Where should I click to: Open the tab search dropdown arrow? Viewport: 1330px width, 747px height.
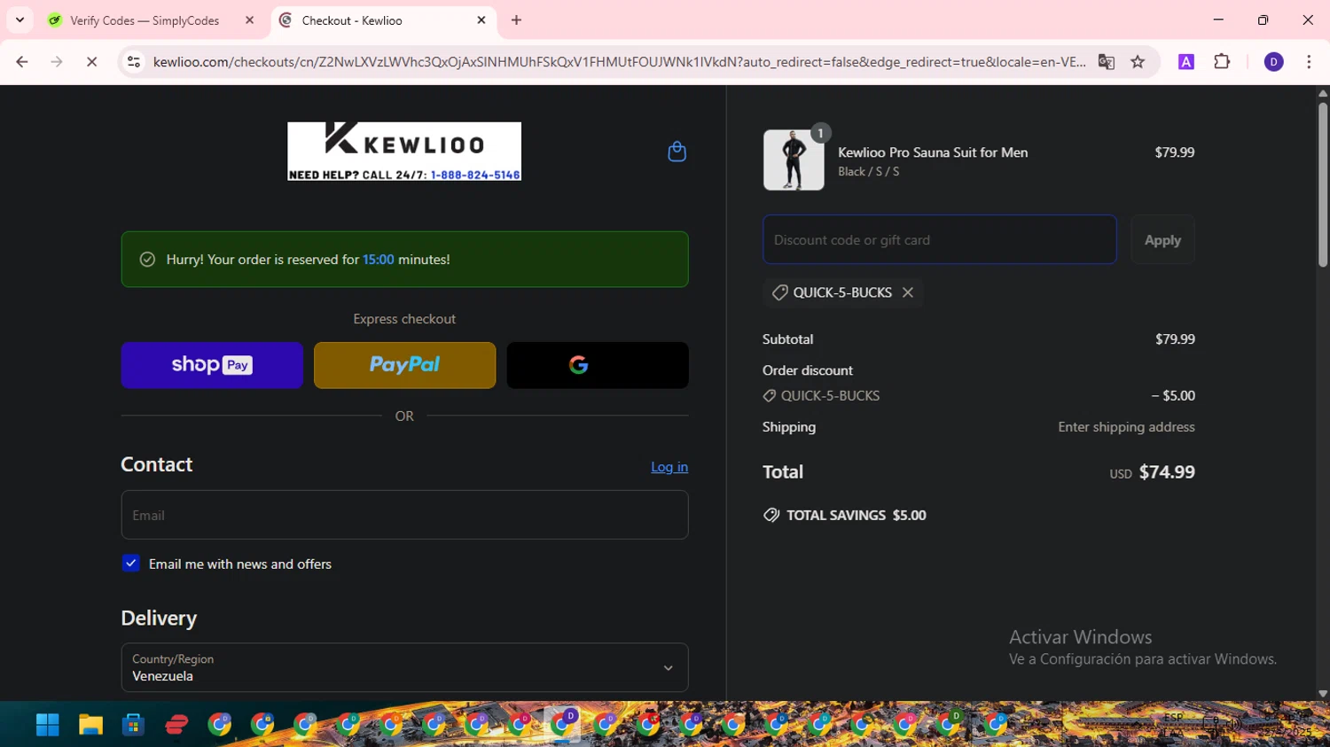click(20, 19)
